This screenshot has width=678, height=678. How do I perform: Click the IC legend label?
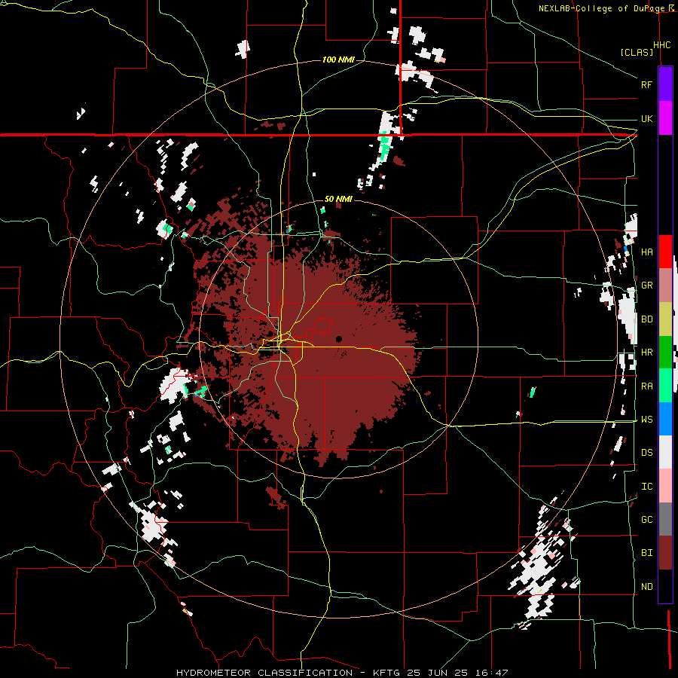[x=646, y=487]
